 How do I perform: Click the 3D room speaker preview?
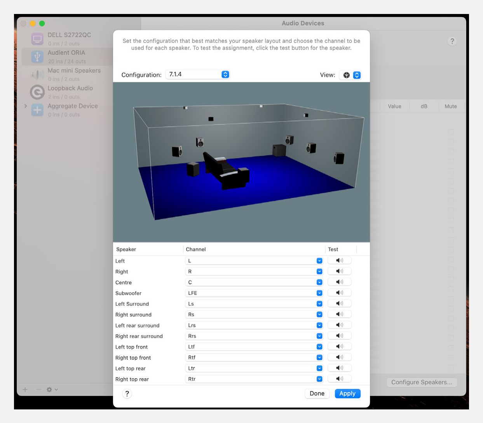coord(241,162)
